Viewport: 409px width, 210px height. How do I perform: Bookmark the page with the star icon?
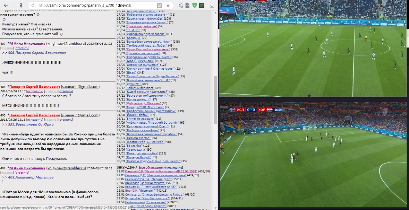168,5
